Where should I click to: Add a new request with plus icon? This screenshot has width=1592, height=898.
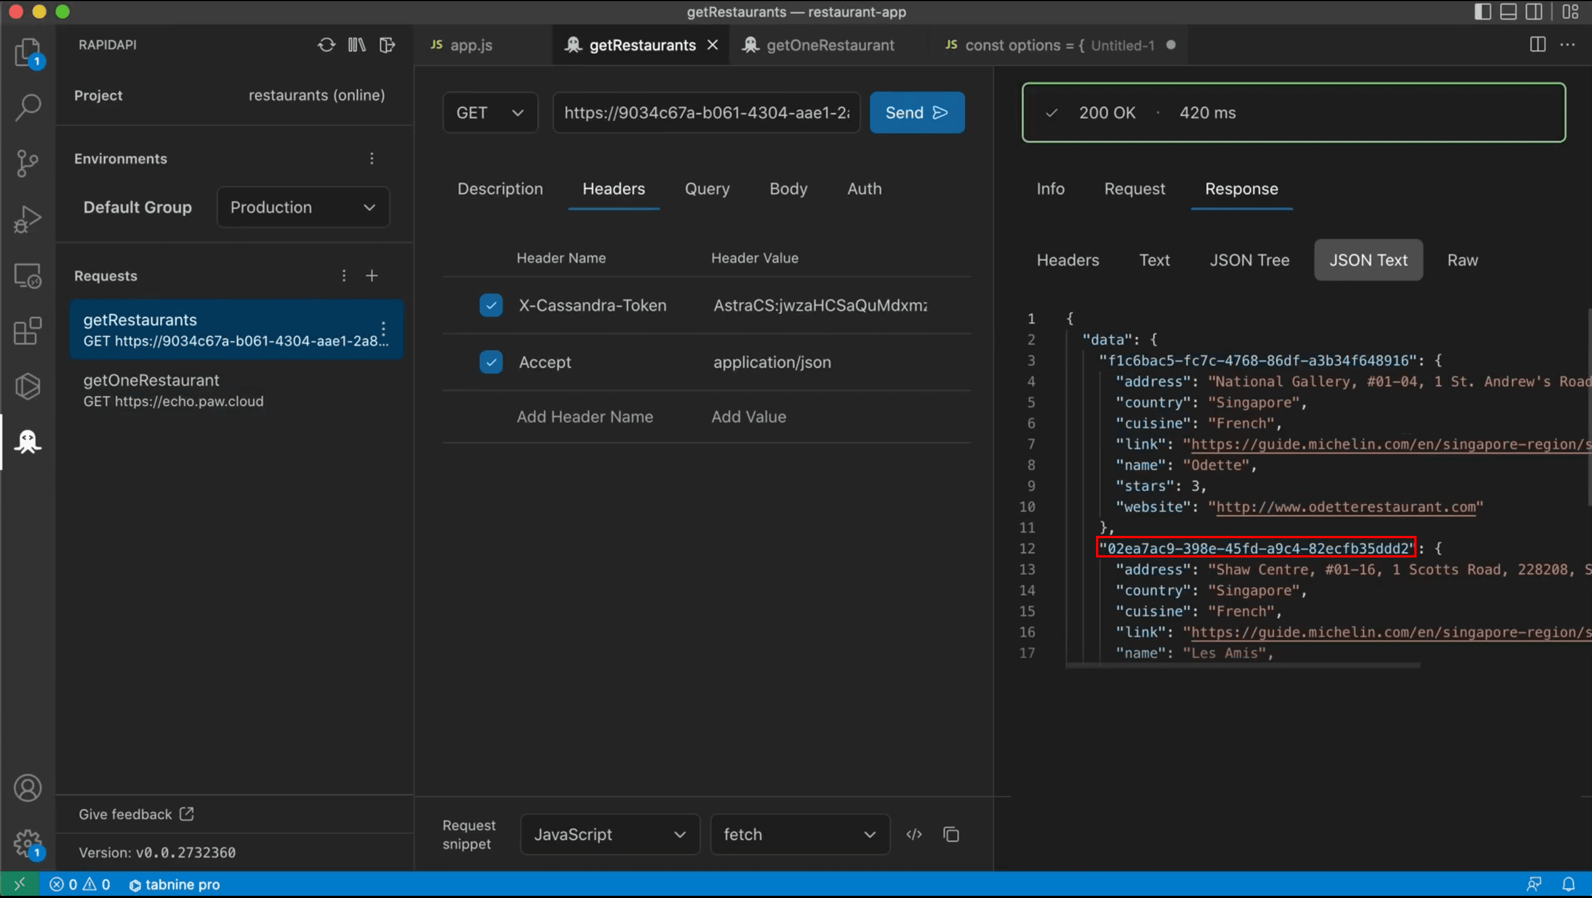pyautogui.click(x=372, y=276)
